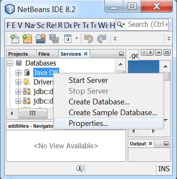Click the browser window icon in toolbar
This screenshot has width=177, height=179.
pyautogui.click(x=68, y=38)
